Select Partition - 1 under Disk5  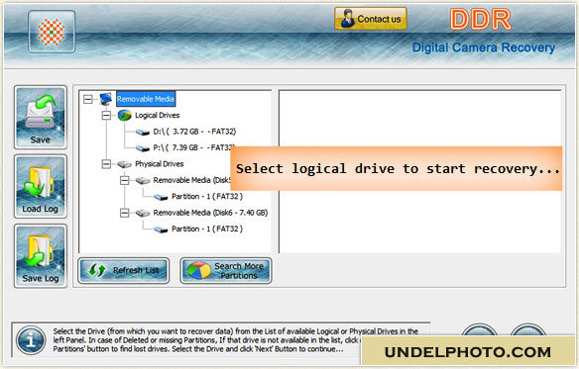207,197
